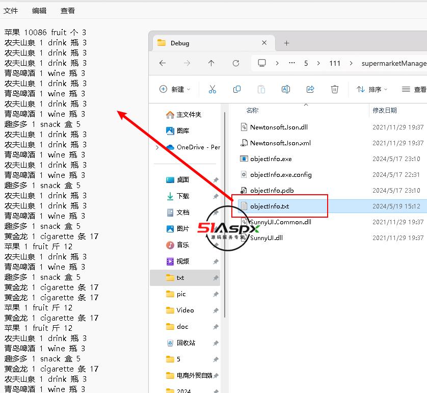Open the 新建 new item dropdown
This screenshot has width=427, height=393.
pyautogui.click(x=175, y=89)
